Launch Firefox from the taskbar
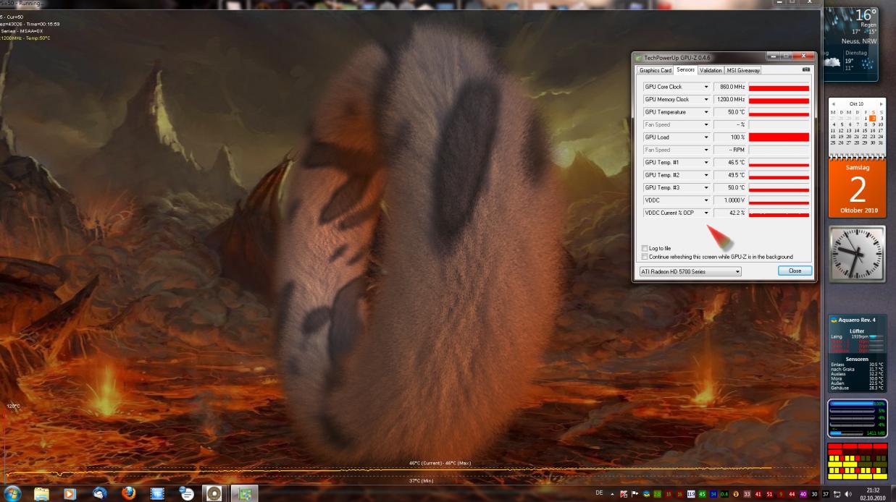The width and height of the screenshot is (896, 502). coord(129,493)
